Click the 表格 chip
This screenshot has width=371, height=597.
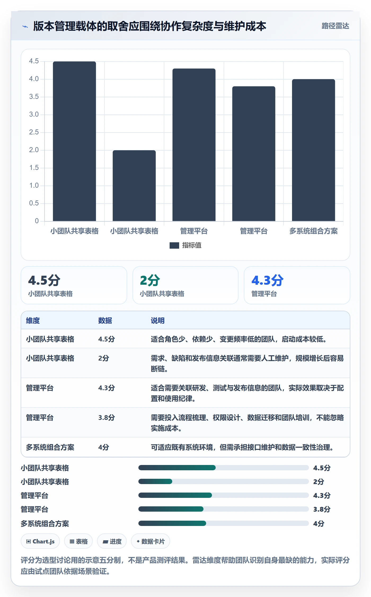78,541
